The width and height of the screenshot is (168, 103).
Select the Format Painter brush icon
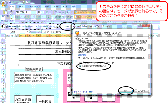[11, 18]
